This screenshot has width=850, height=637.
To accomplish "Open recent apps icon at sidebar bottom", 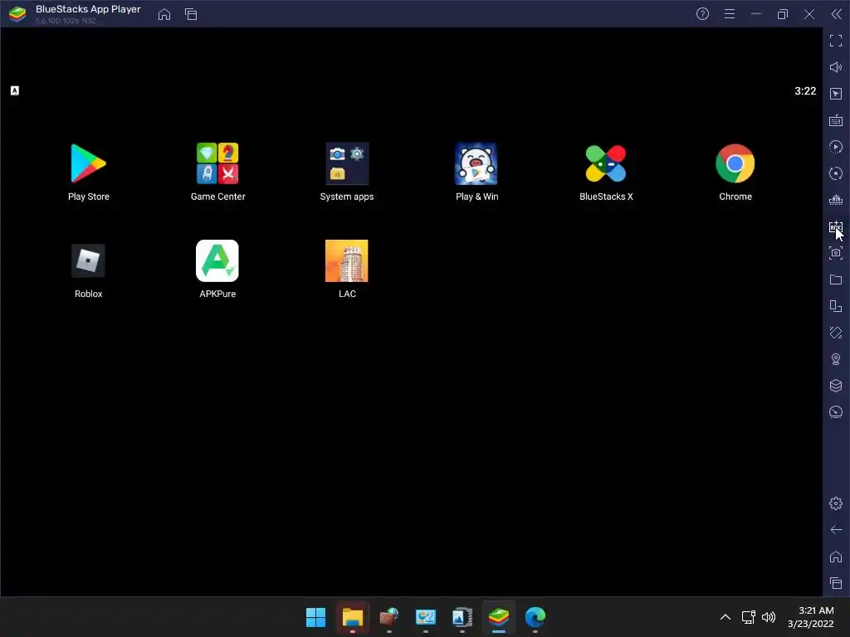I will point(836,583).
